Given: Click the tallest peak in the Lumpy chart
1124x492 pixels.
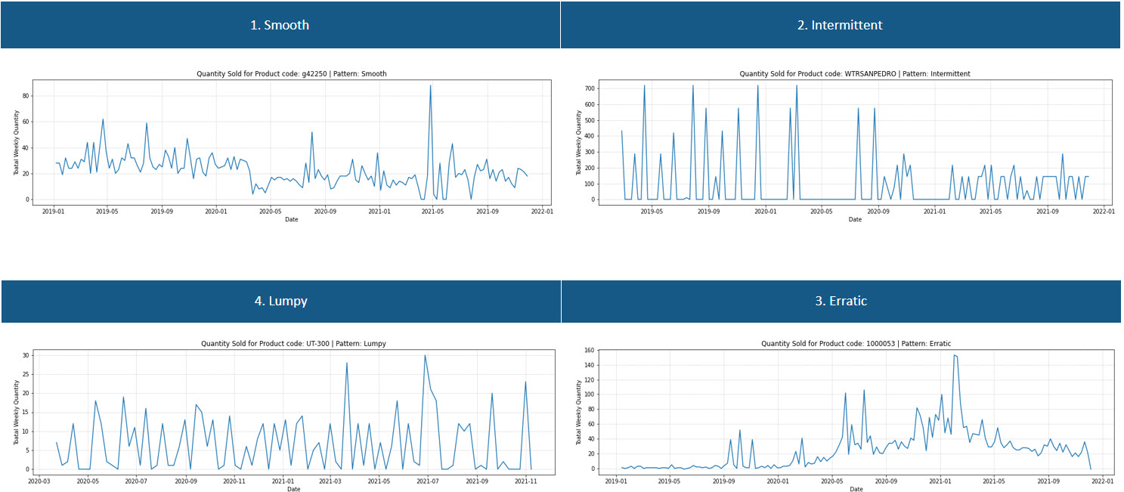Looking at the screenshot, I should [x=425, y=356].
